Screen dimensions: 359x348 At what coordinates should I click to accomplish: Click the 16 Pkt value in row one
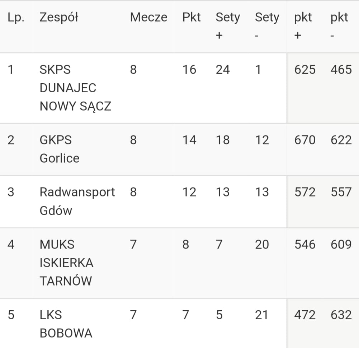(189, 70)
